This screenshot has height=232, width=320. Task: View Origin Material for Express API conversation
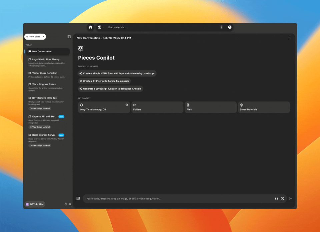pos(40,127)
